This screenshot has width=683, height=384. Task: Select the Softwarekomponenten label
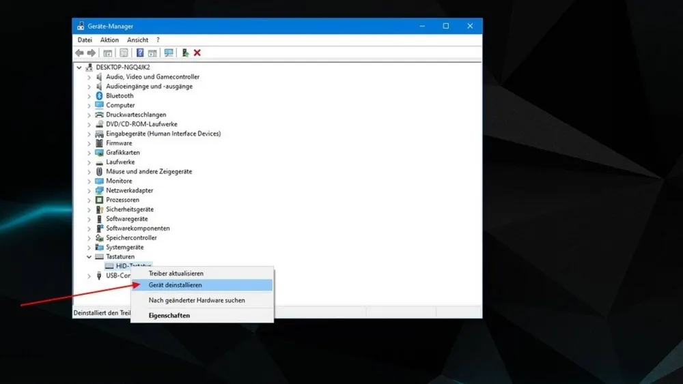[x=138, y=228]
